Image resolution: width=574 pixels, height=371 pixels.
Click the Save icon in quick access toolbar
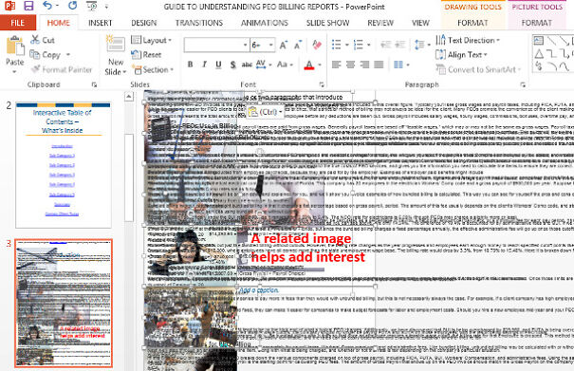point(28,6)
